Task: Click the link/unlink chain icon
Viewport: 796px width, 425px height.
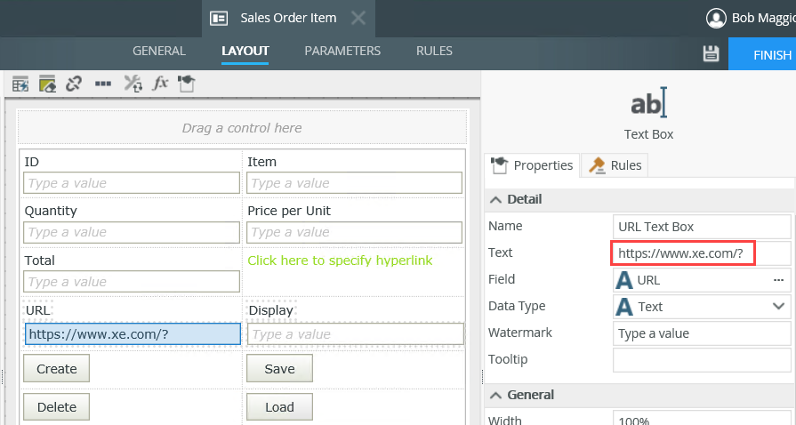Action: coord(74,84)
